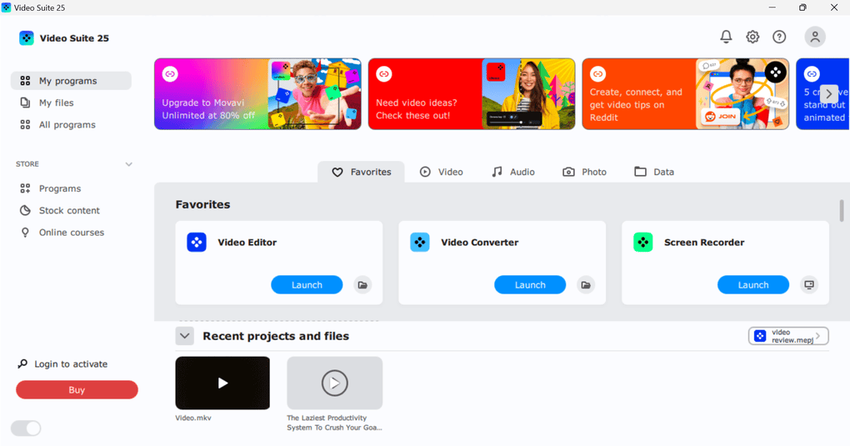Open folder icon next to Video Converter Launch
850x446 pixels.
(x=586, y=285)
